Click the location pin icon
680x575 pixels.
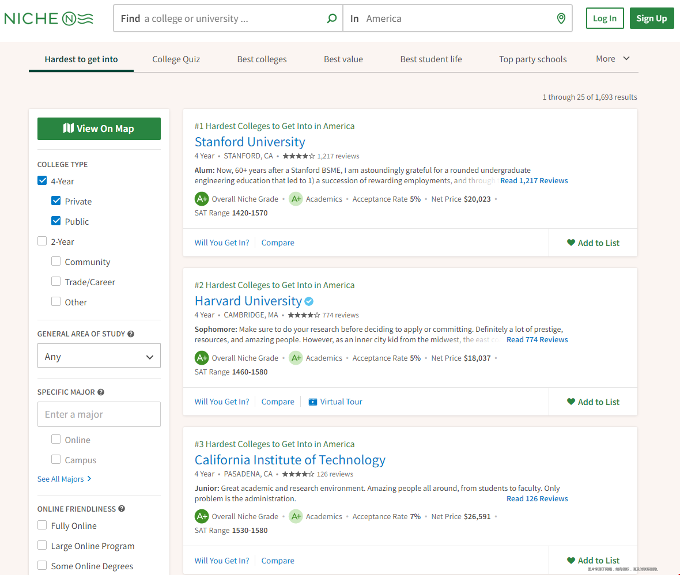tap(561, 18)
